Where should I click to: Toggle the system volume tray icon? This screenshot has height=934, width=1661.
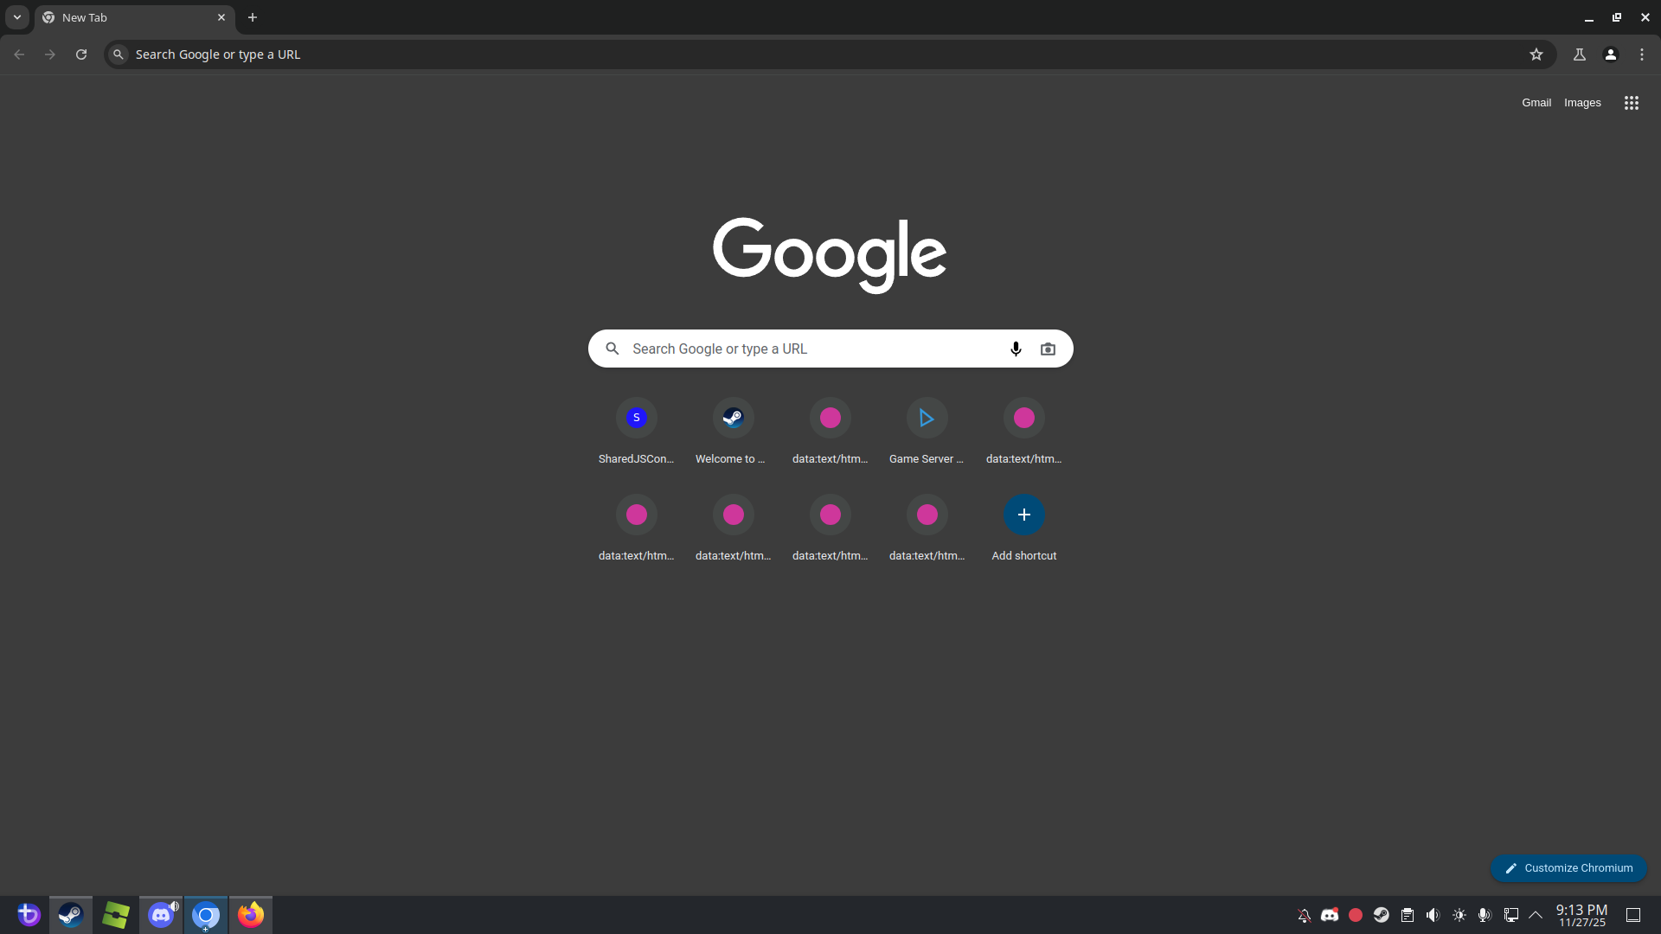tap(1433, 915)
